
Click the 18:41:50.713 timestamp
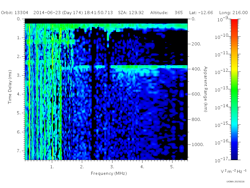click(x=98, y=13)
